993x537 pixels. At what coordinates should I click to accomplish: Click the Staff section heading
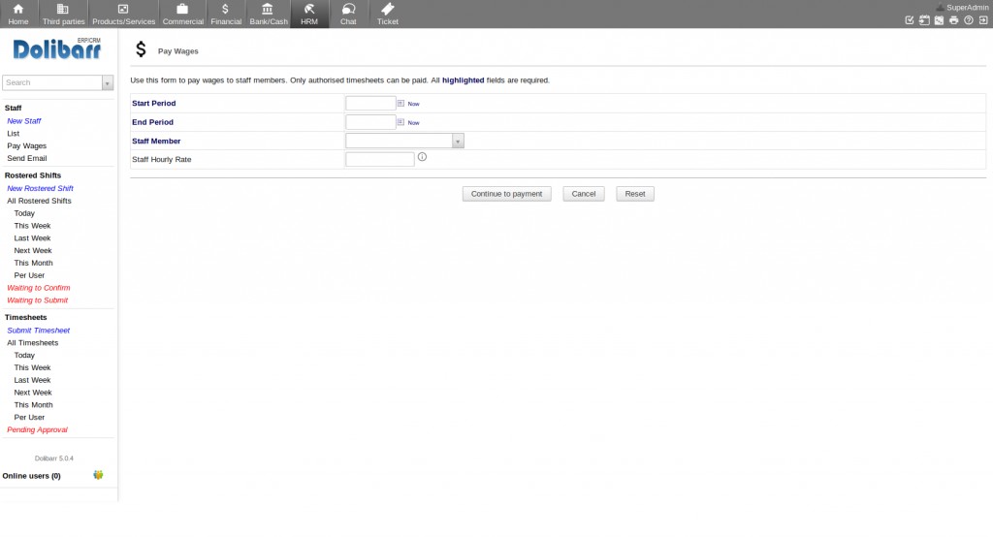pos(14,108)
